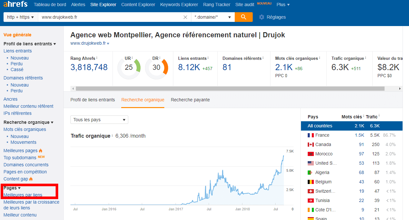Click the info icon next to UR
409x220 pixels.
pos(132,58)
